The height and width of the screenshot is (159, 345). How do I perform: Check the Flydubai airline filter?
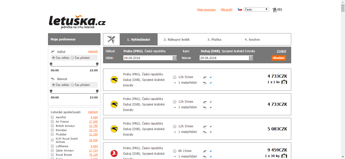click(52, 134)
